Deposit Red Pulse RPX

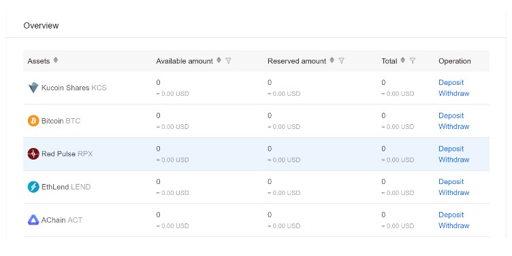point(451,149)
